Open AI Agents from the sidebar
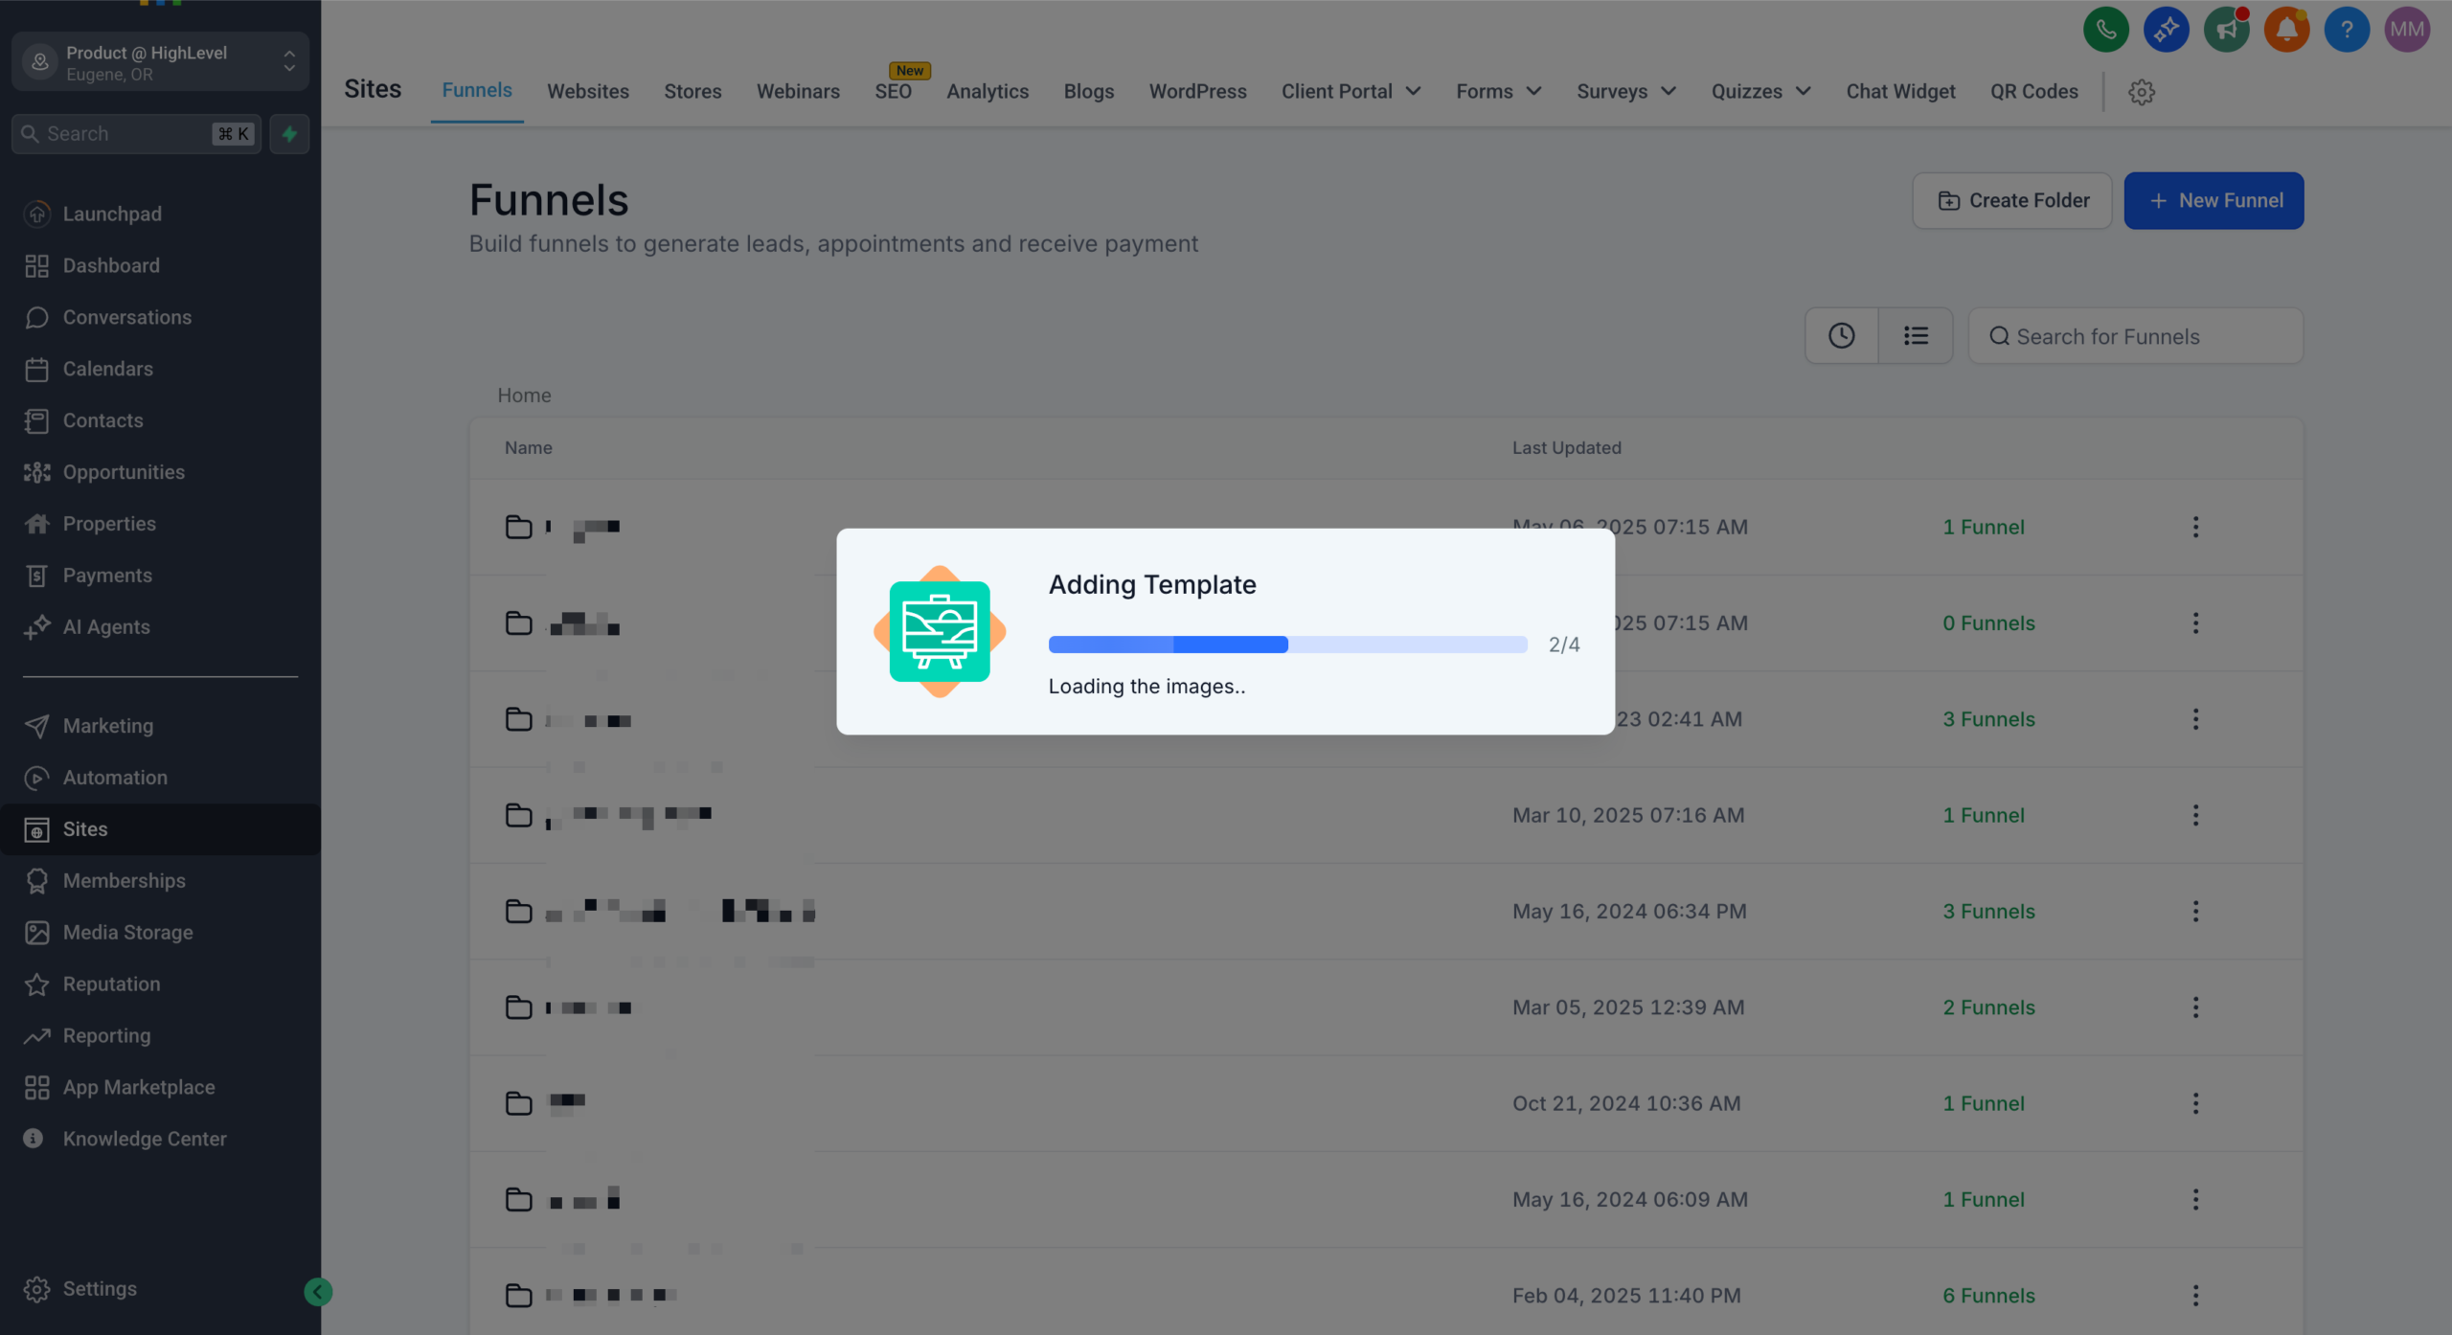This screenshot has height=1335, width=2452. click(x=36, y=627)
